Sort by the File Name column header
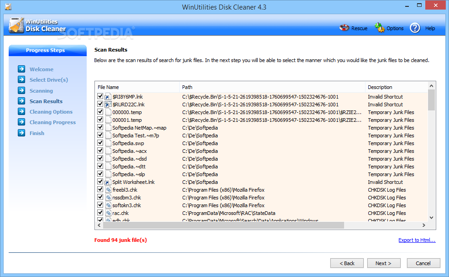Screen dimensions: 449x277 click(x=137, y=87)
